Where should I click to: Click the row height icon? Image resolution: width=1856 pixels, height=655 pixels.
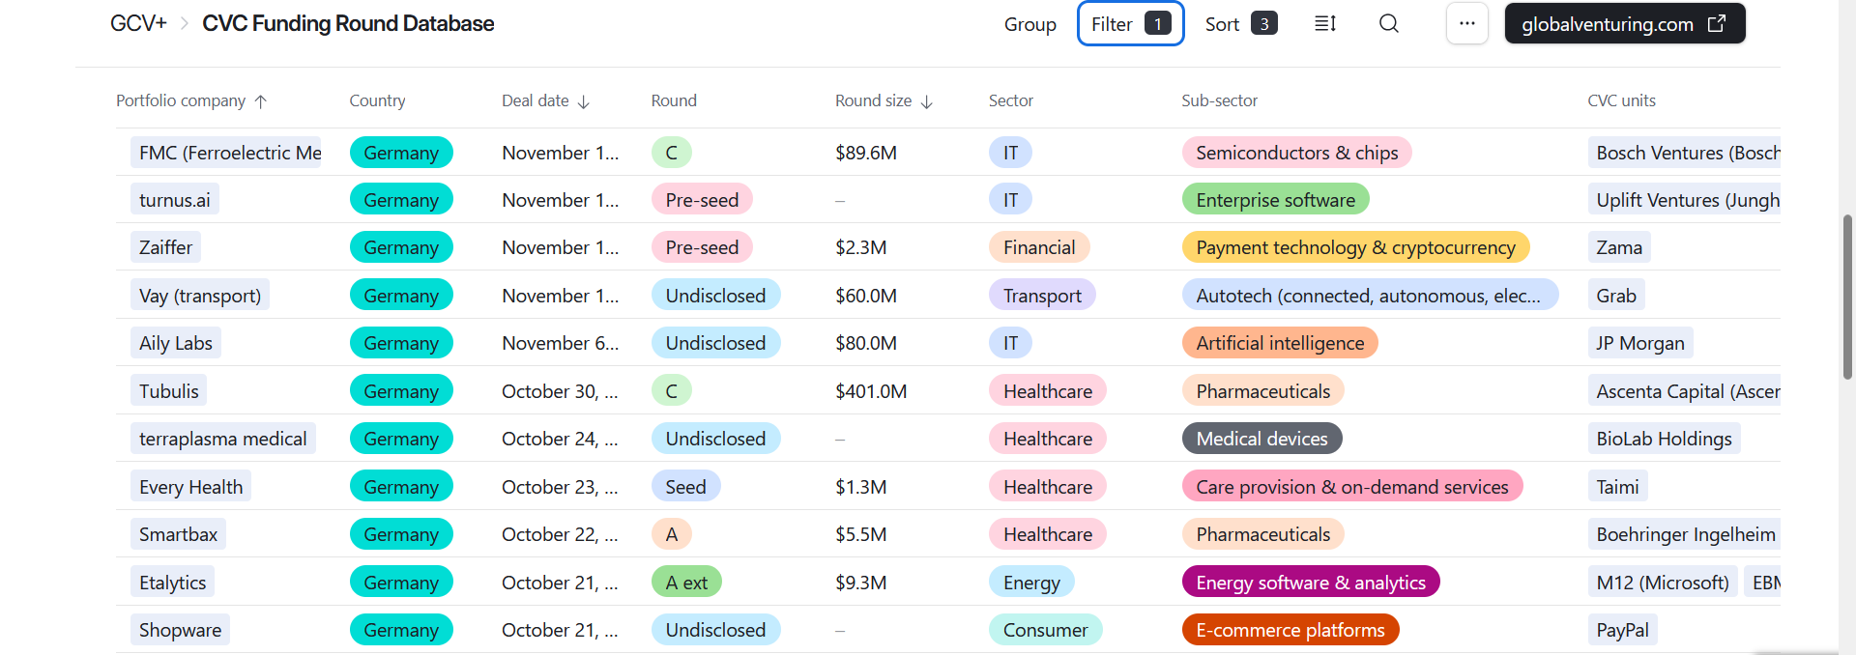tap(1325, 24)
